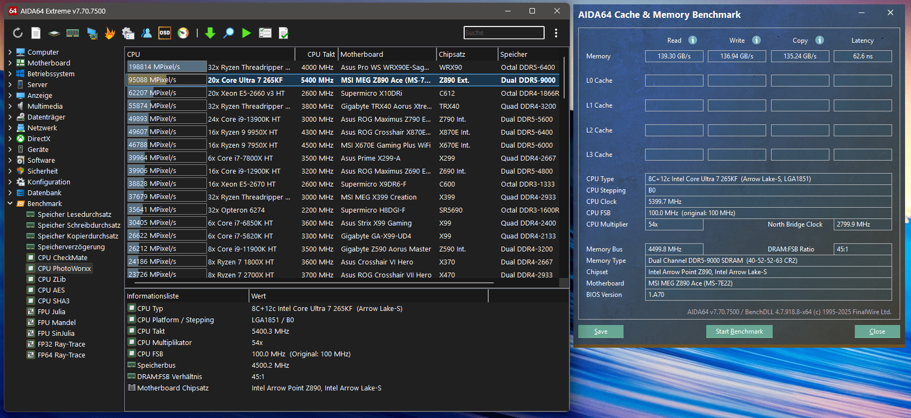The image size is (911, 418).
Task: Expand the Datenträger tree node
Action: click(x=10, y=117)
